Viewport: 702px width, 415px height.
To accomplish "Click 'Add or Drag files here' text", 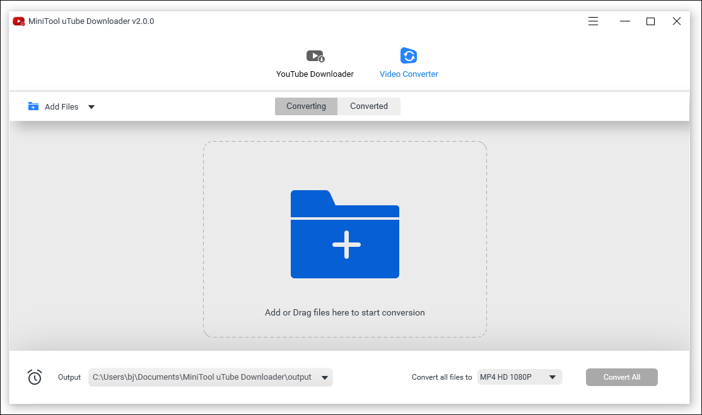I will (345, 312).
